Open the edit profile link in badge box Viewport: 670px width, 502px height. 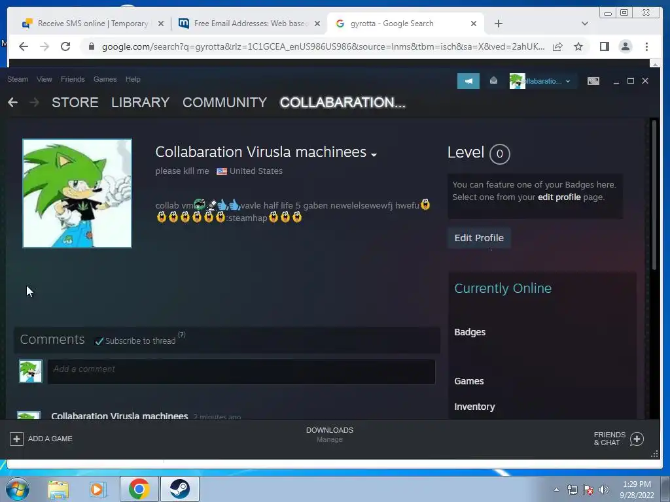pyautogui.click(x=559, y=197)
